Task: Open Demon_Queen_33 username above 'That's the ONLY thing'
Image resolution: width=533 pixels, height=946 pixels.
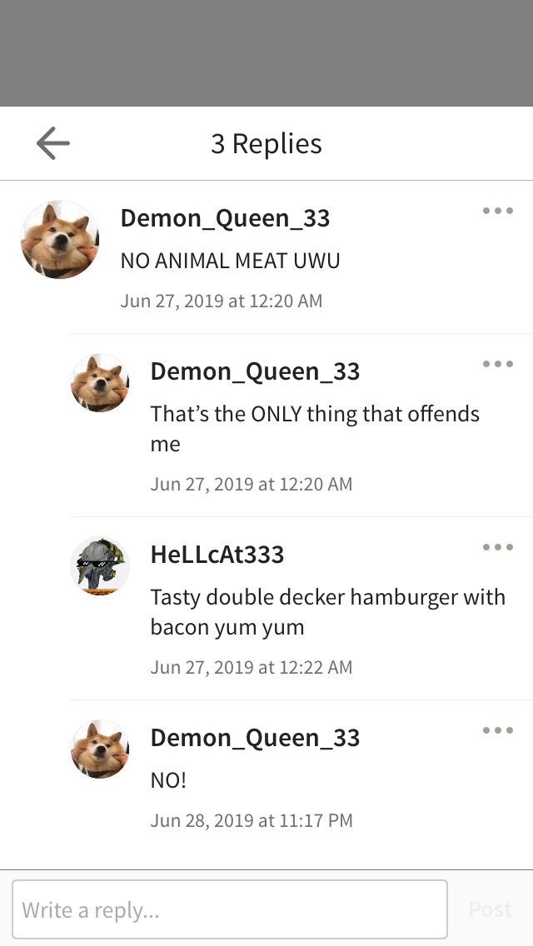Action: [x=256, y=371]
